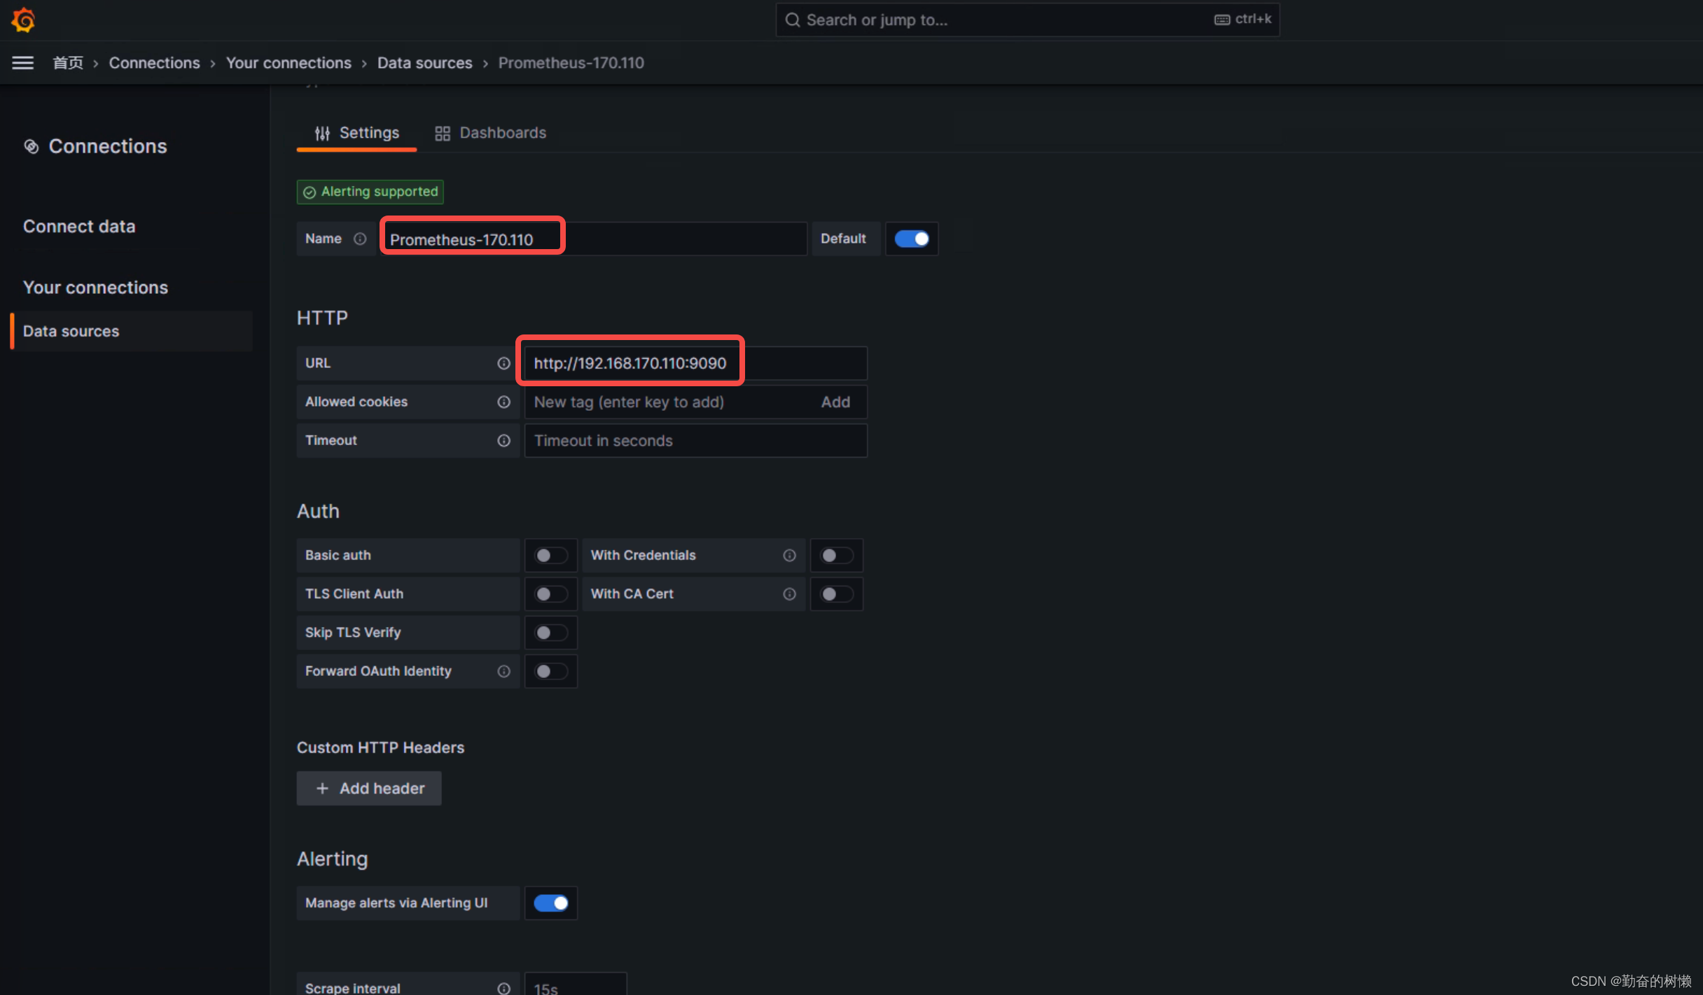Toggle the Default data source switch

pos(912,239)
